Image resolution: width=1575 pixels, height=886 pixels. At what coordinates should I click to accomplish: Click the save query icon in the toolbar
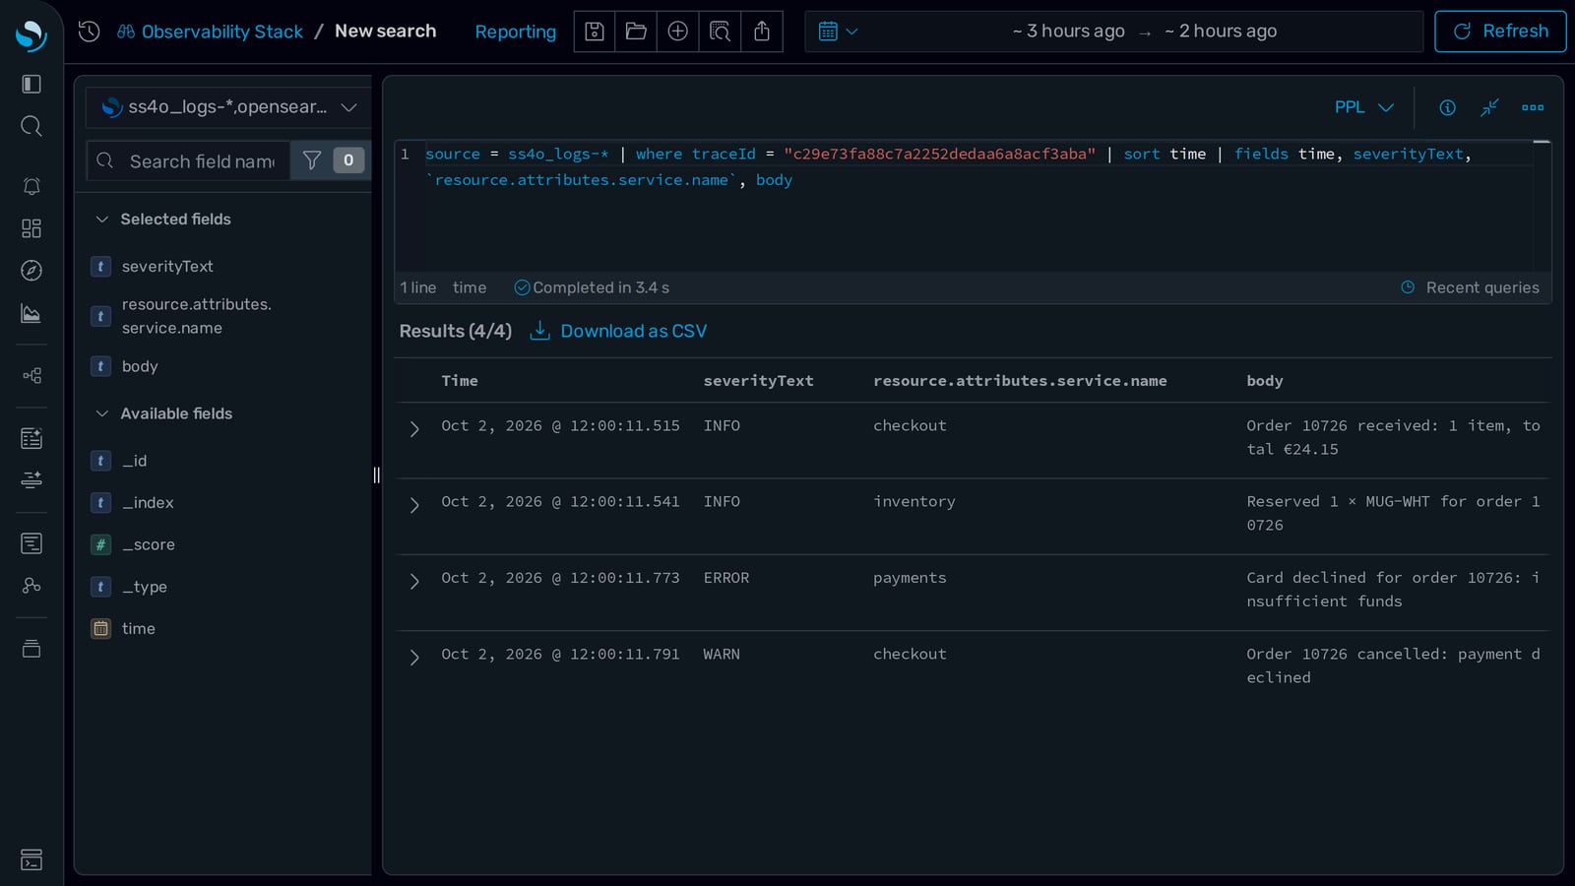click(595, 32)
